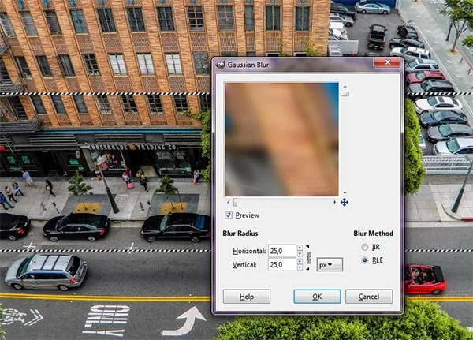The height and width of the screenshot is (340, 473).
Task: Open the px unit dropdown
Action: (x=330, y=265)
